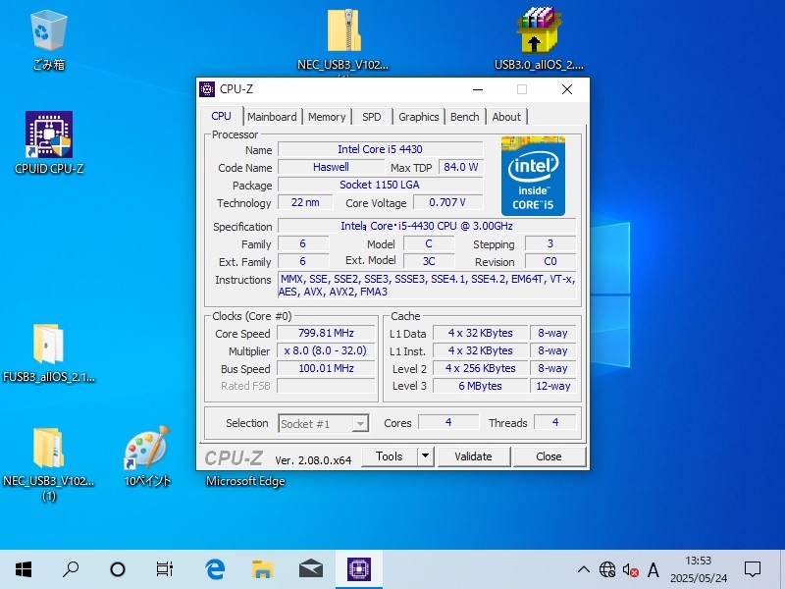
Task: Click the Instructions list text
Action: pos(427,286)
